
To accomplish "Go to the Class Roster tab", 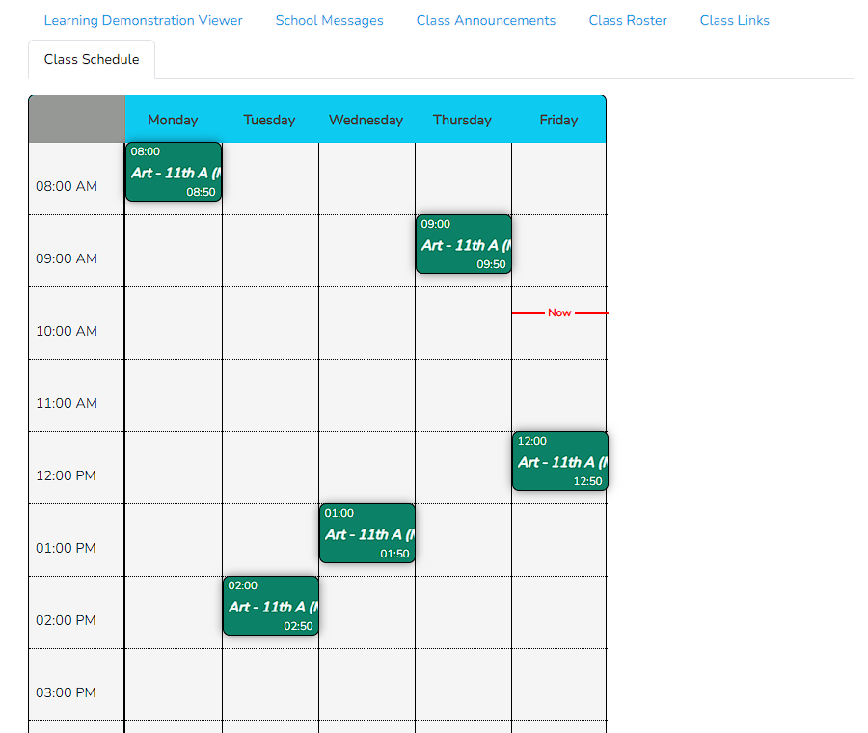I will tap(627, 20).
